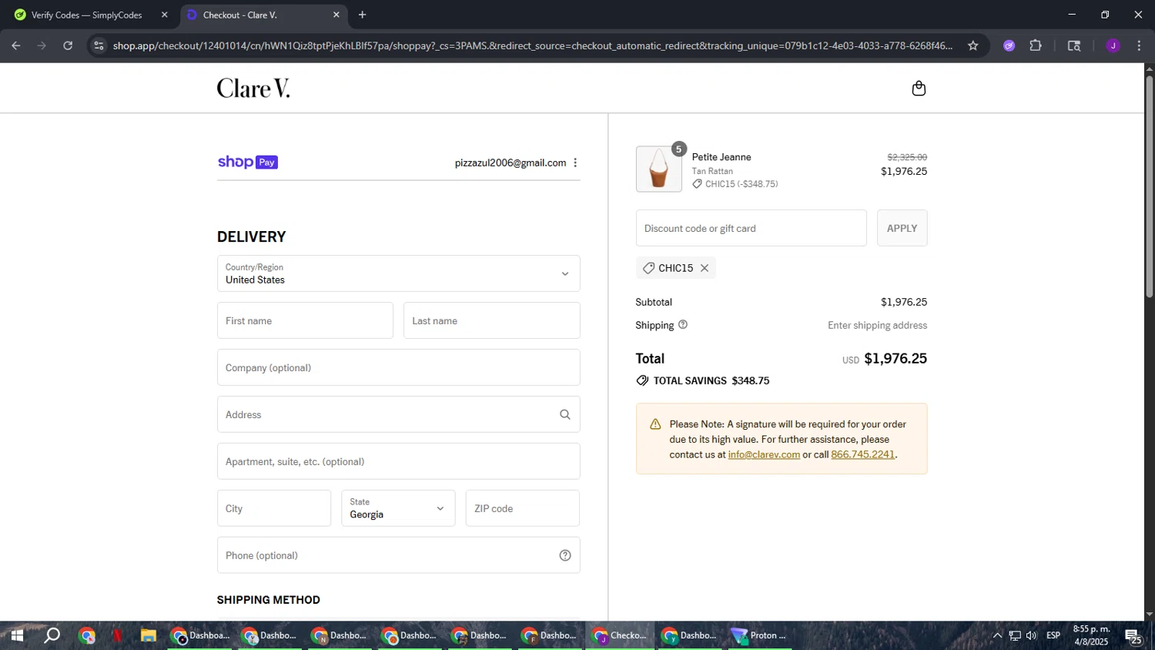View site information icon in address bar
The image size is (1155, 650).
(98, 45)
